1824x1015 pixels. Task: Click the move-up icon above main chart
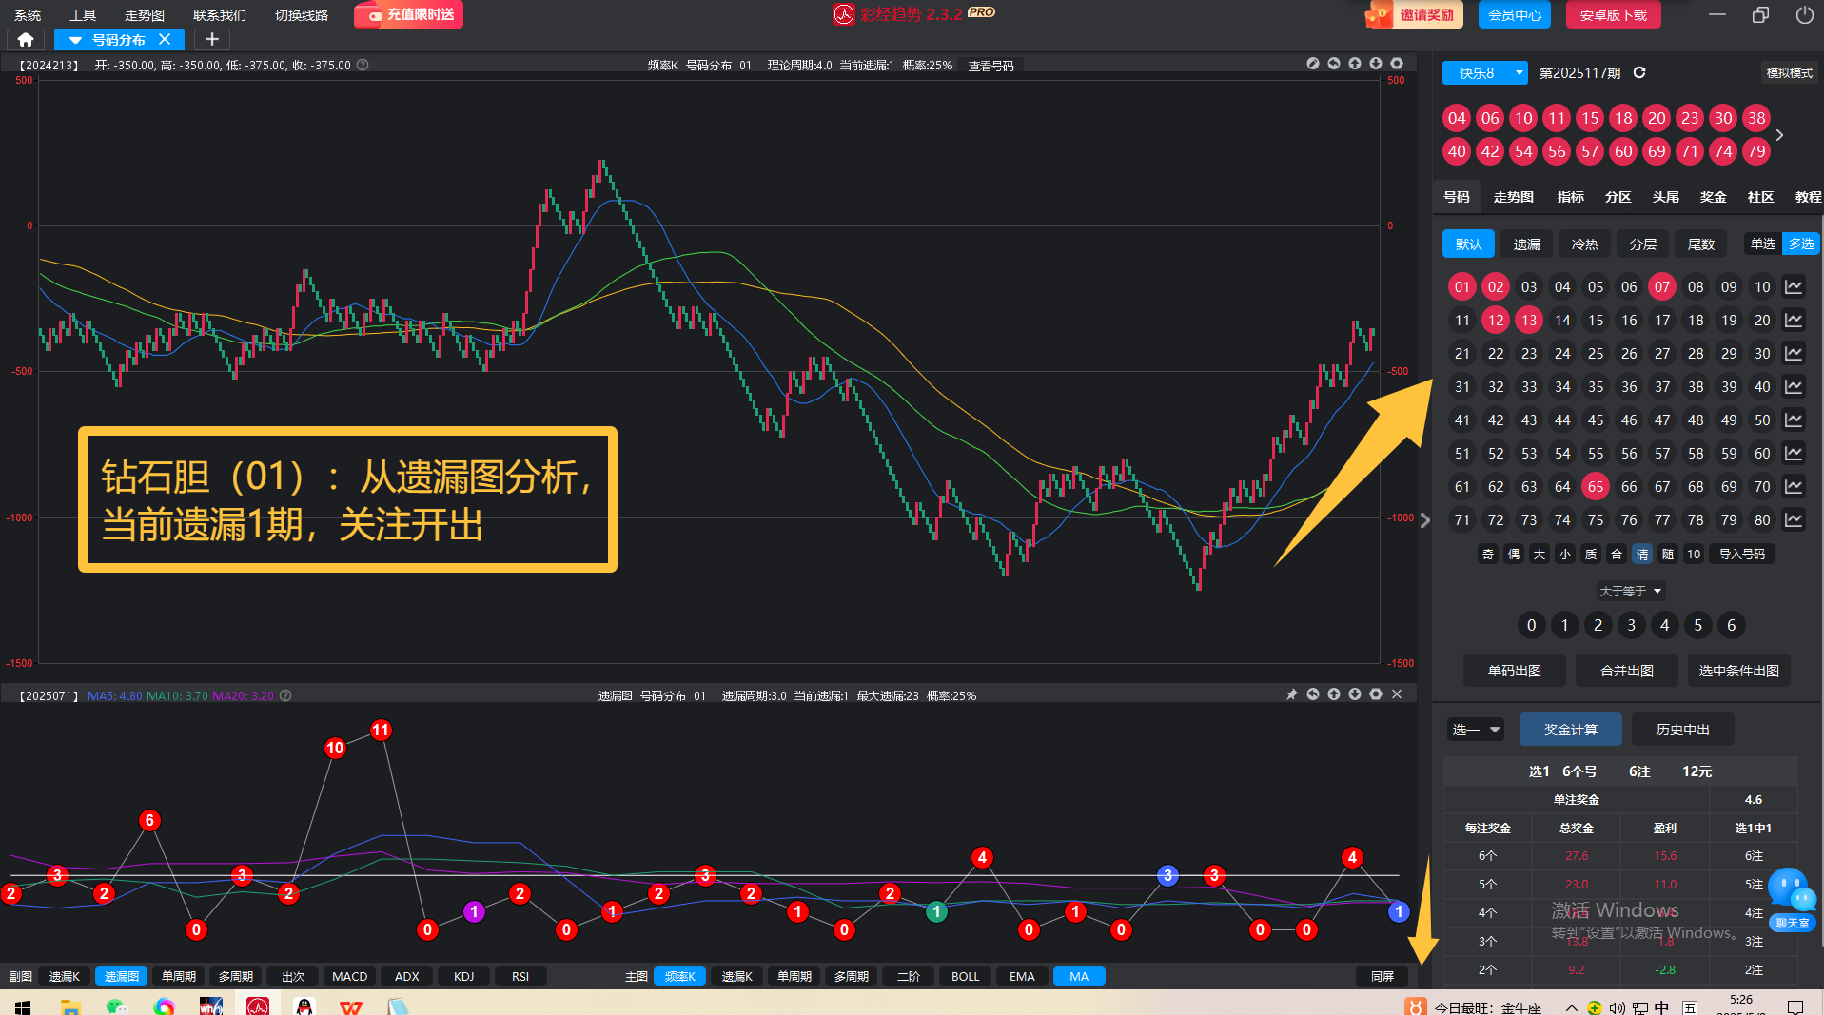(x=1355, y=64)
